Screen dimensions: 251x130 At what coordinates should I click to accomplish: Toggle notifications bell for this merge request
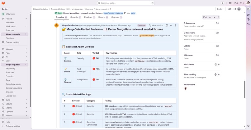239,9
